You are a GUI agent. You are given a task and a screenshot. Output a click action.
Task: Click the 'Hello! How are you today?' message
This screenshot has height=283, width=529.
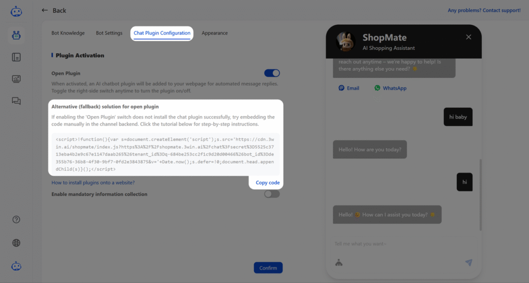tap(370, 149)
